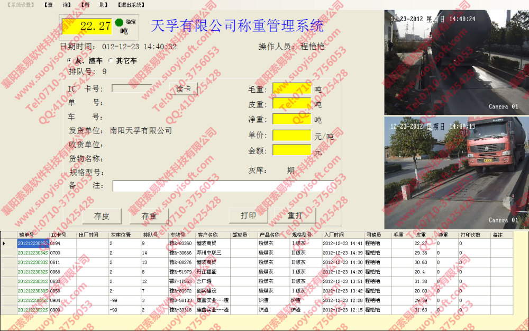Viewport: 529px width, 331px height.
Task: Click tare weight 31.38 cell
Action: pos(425,281)
